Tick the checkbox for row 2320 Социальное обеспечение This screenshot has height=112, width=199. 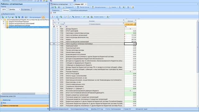pyautogui.click(x=57, y=86)
